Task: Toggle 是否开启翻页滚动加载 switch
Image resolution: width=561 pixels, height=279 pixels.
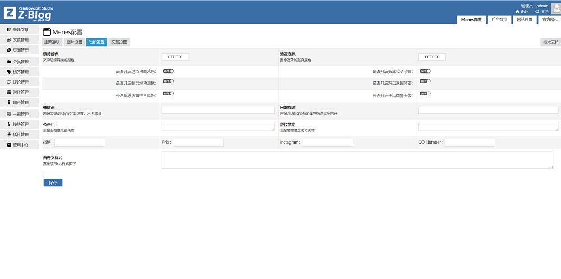Action: [x=168, y=81]
